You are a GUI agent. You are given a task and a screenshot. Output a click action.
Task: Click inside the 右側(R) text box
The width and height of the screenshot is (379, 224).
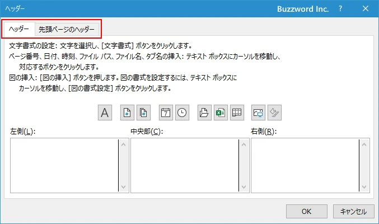click(305, 165)
